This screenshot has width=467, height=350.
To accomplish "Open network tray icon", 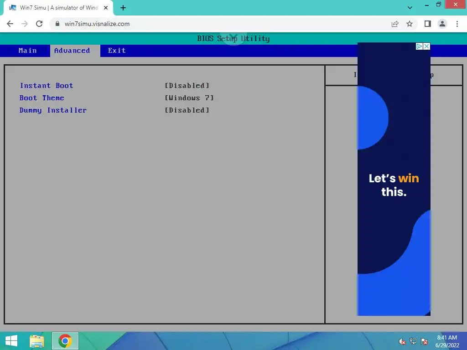I will [413, 341].
